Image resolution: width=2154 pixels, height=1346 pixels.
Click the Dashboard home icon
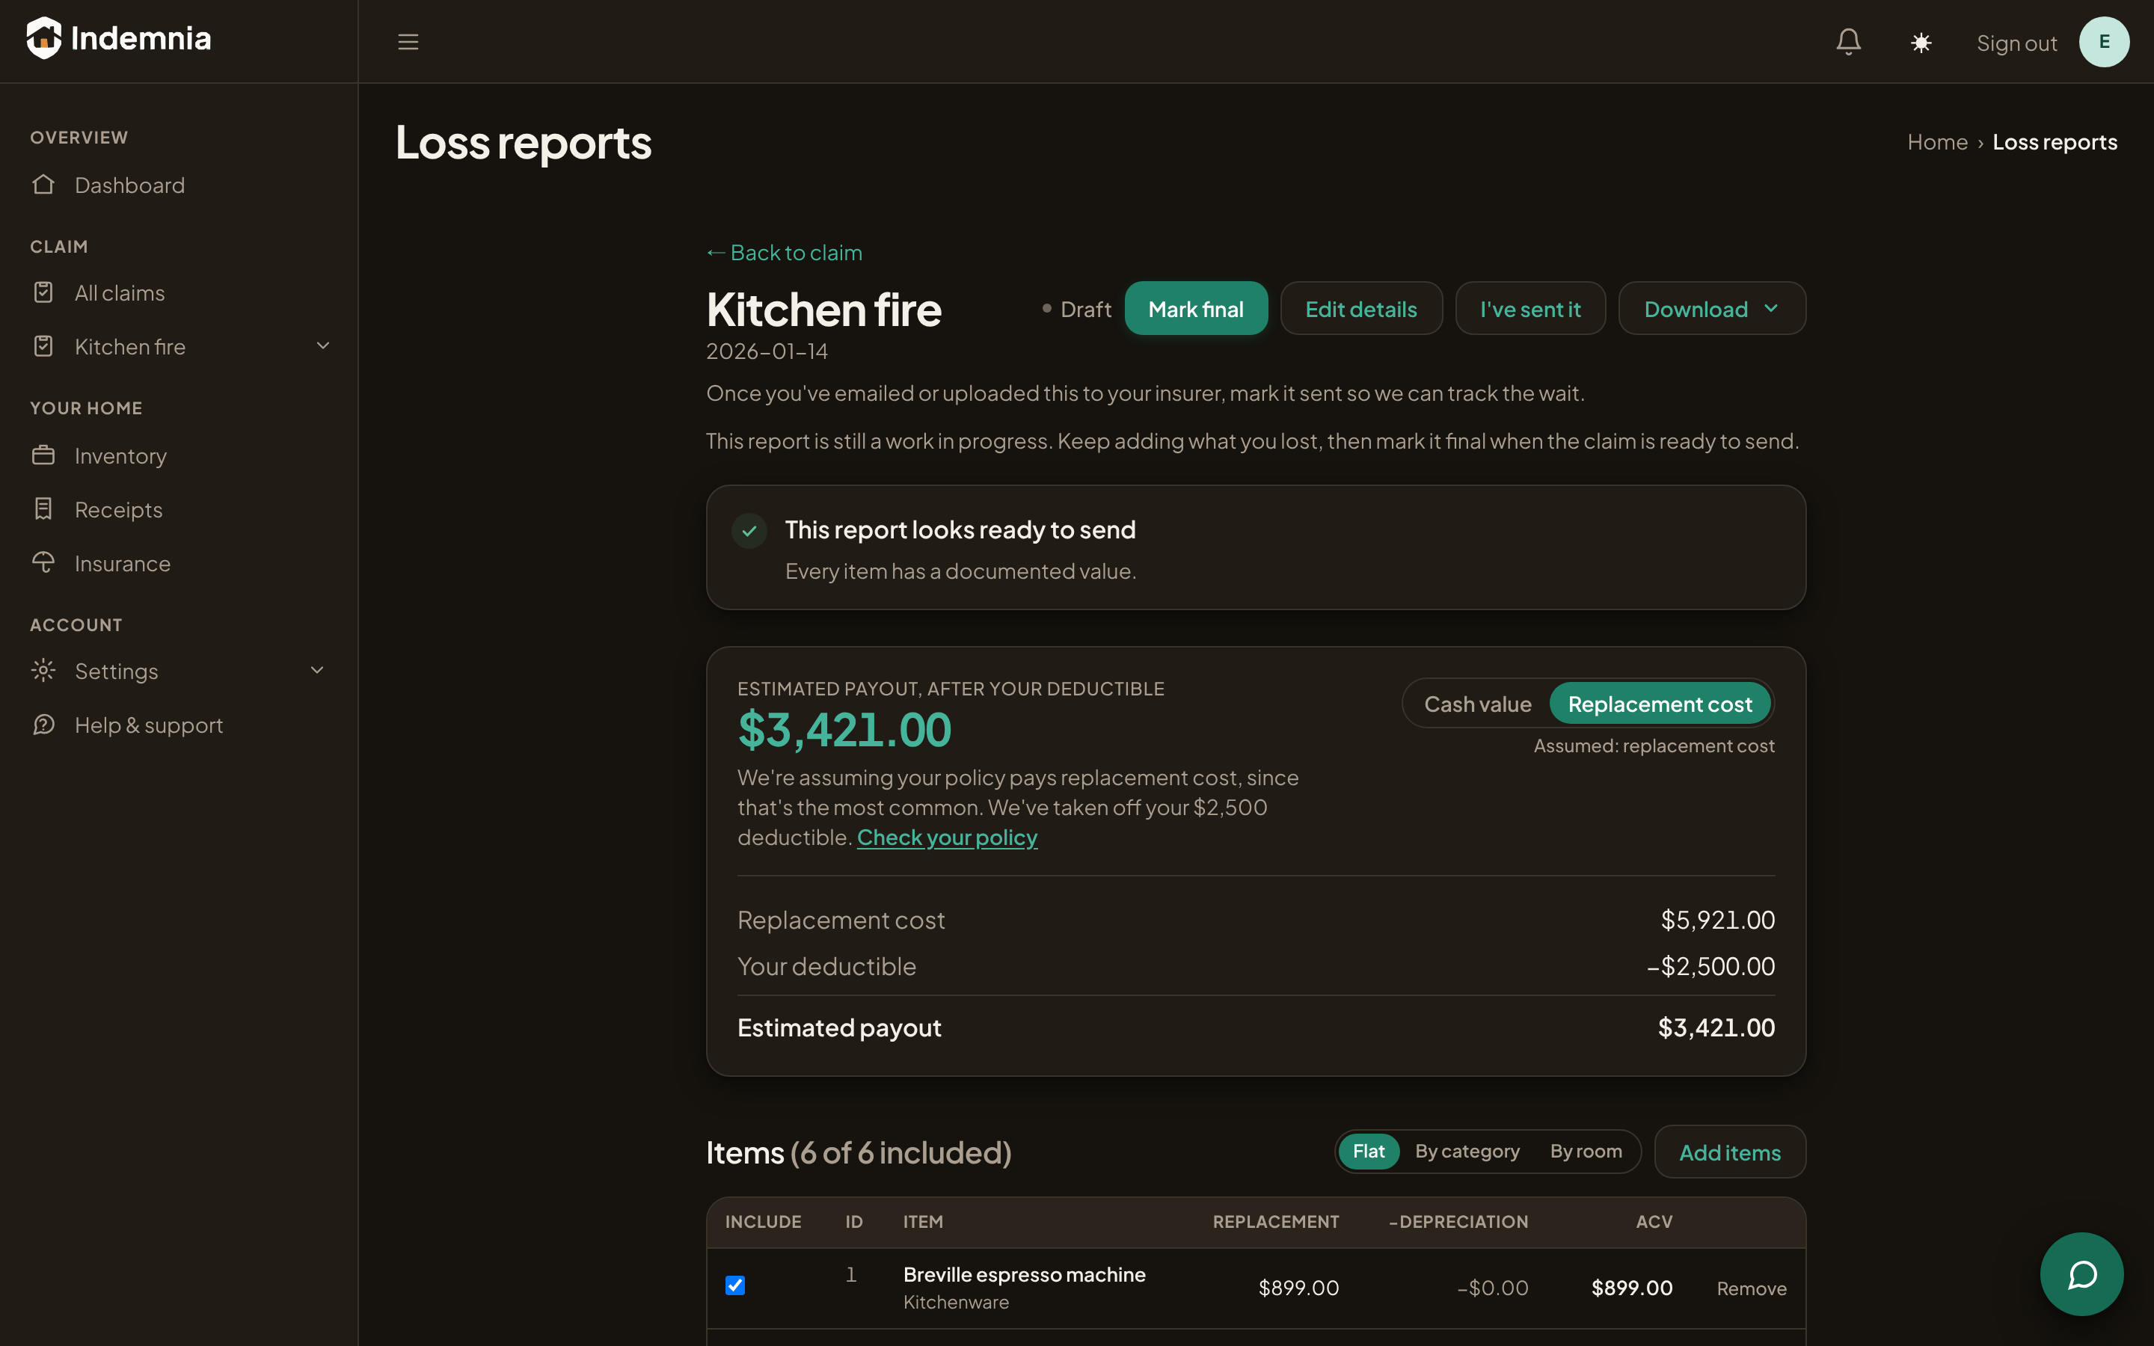[x=43, y=184]
